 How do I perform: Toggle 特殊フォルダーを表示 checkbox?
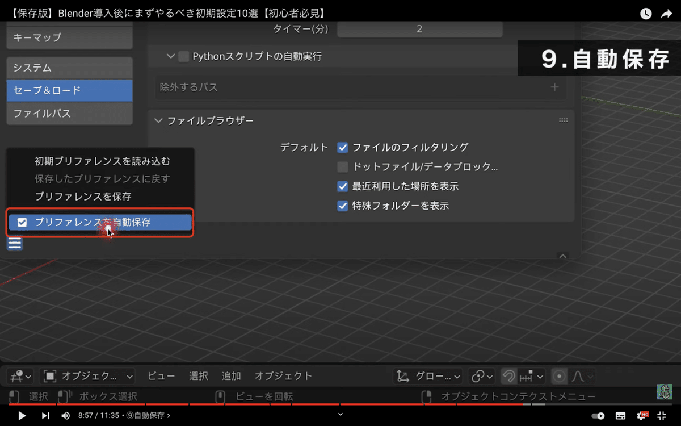pyautogui.click(x=342, y=206)
